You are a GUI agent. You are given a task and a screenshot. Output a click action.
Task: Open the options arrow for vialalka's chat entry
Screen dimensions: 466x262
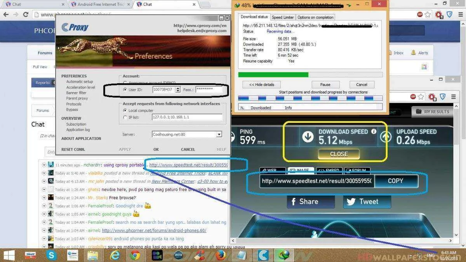44,173
